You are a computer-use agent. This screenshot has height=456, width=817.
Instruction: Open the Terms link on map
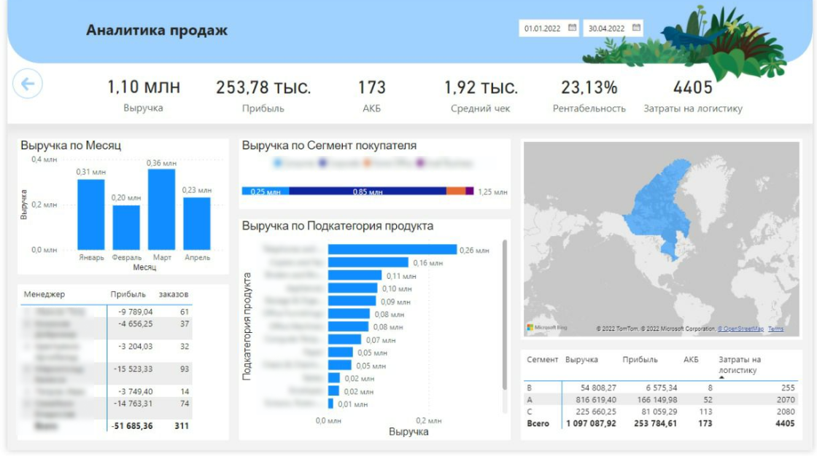pos(776,329)
